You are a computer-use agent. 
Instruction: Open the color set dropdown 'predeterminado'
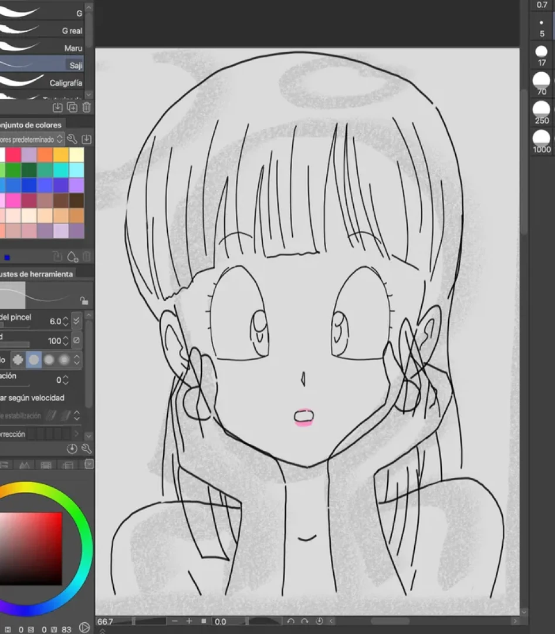[32, 140]
